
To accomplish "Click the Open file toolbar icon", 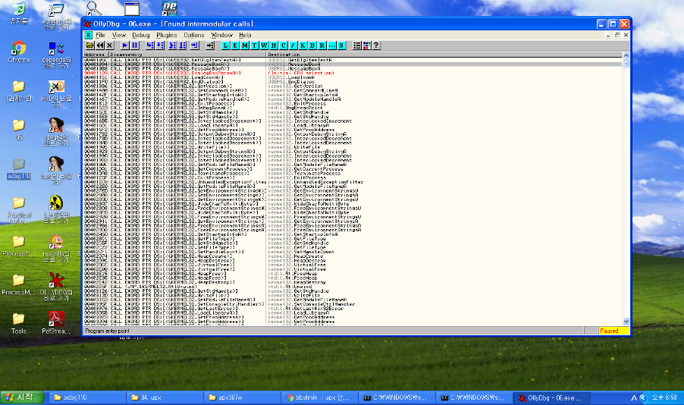I will pyautogui.click(x=90, y=46).
